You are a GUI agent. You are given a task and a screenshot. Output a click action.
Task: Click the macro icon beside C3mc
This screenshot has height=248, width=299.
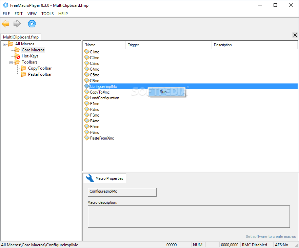click(87, 63)
